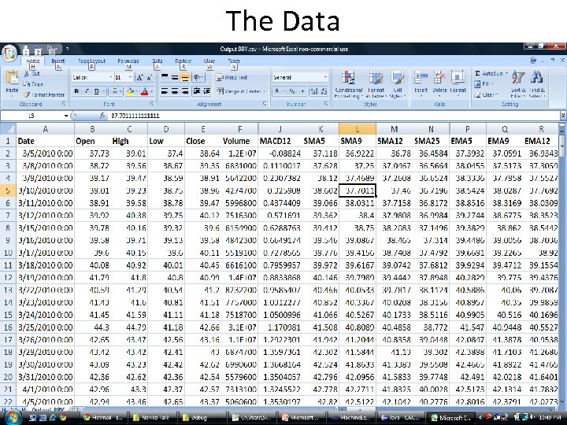This screenshot has height=425, width=567.
Task: Copy the selected cell
Action: 33,84
